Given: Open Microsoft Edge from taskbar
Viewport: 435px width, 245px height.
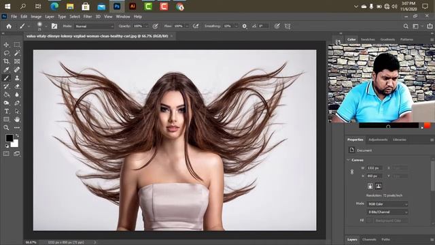Looking at the screenshot, I should [54, 6].
